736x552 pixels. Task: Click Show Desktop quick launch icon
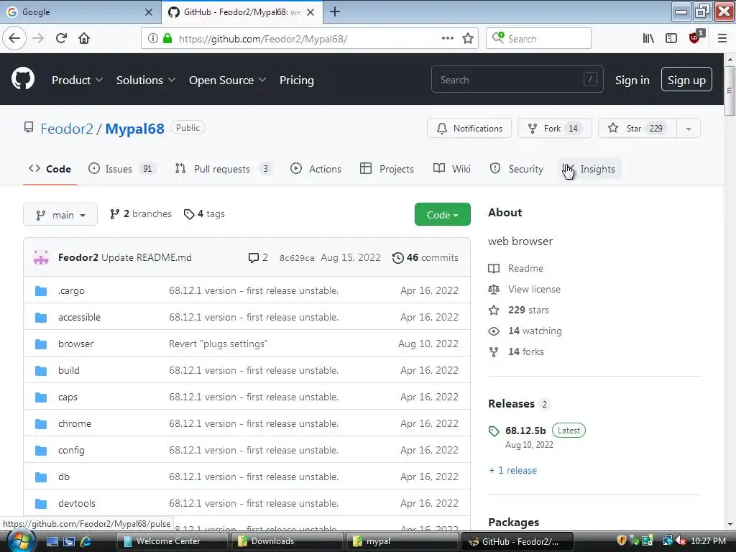tap(52, 541)
